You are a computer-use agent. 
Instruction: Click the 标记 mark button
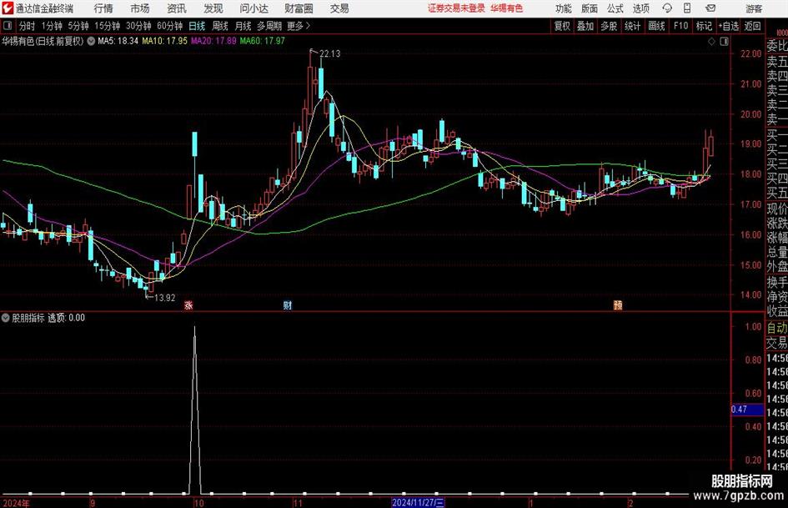[x=704, y=26]
